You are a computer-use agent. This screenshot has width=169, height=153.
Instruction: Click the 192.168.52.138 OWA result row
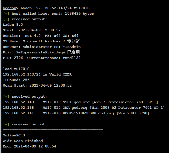click(84, 108)
